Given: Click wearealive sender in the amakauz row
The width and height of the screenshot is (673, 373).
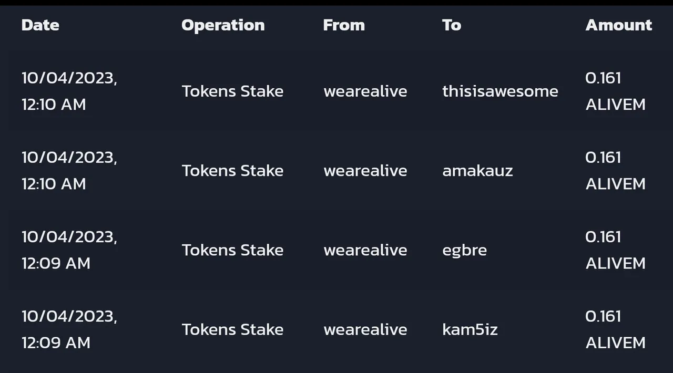Looking at the screenshot, I should click(365, 171).
